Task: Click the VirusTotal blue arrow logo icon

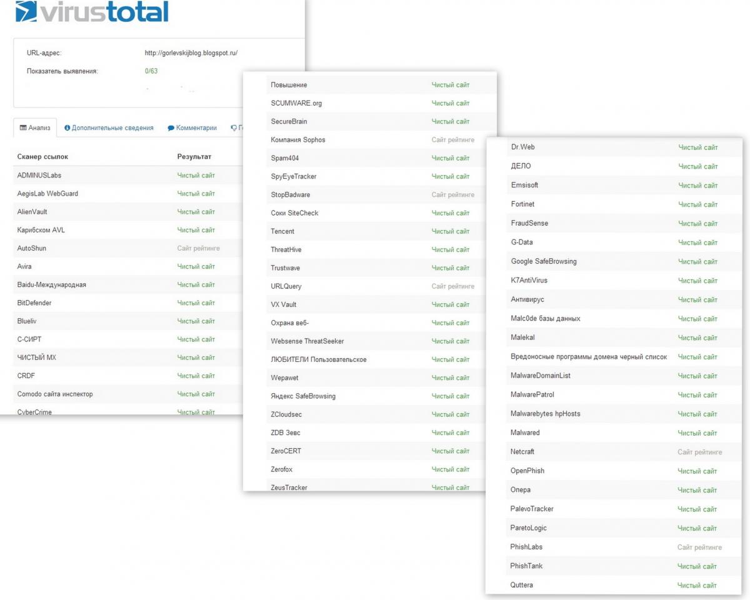Action: 27,11
